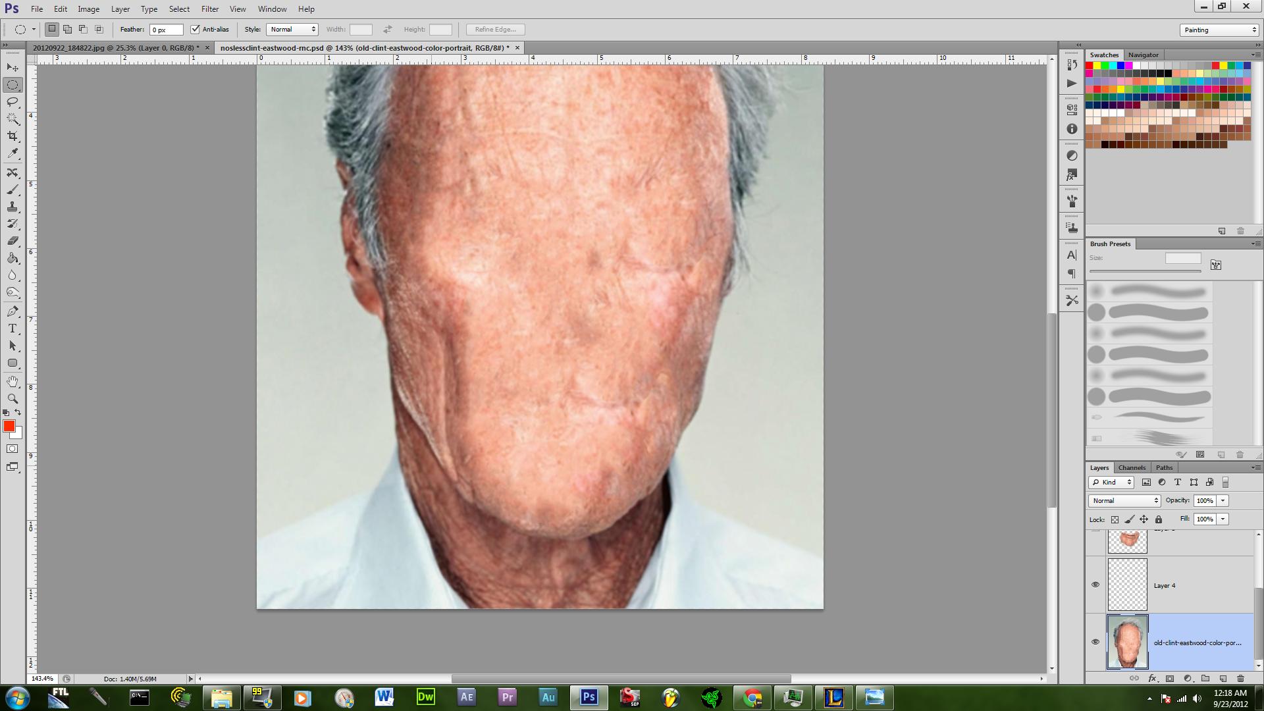Adjust the brush Size slider

[1145, 271]
